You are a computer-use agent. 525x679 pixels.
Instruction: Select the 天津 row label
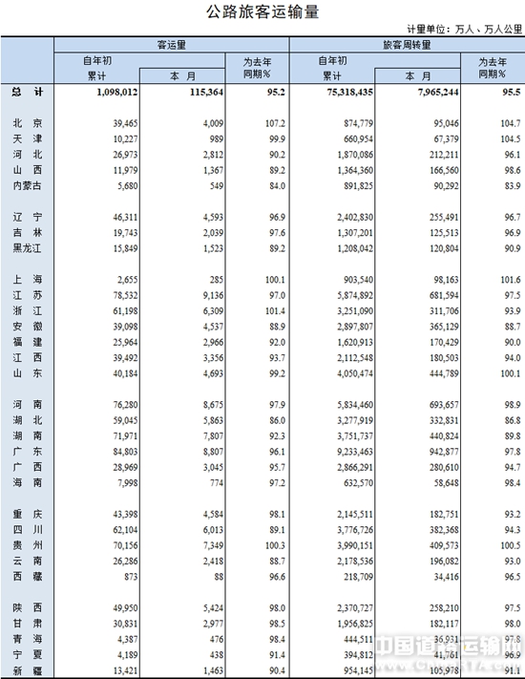click(28, 138)
